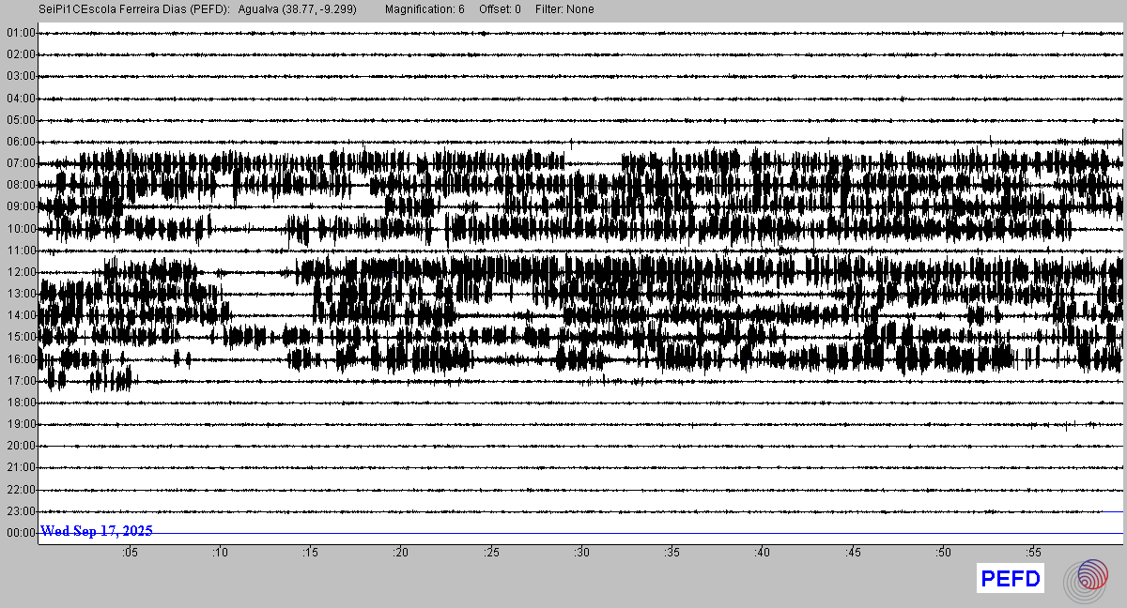Select the 12:00 hour trace label
The image size is (1127, 608).
pos(20,272)
